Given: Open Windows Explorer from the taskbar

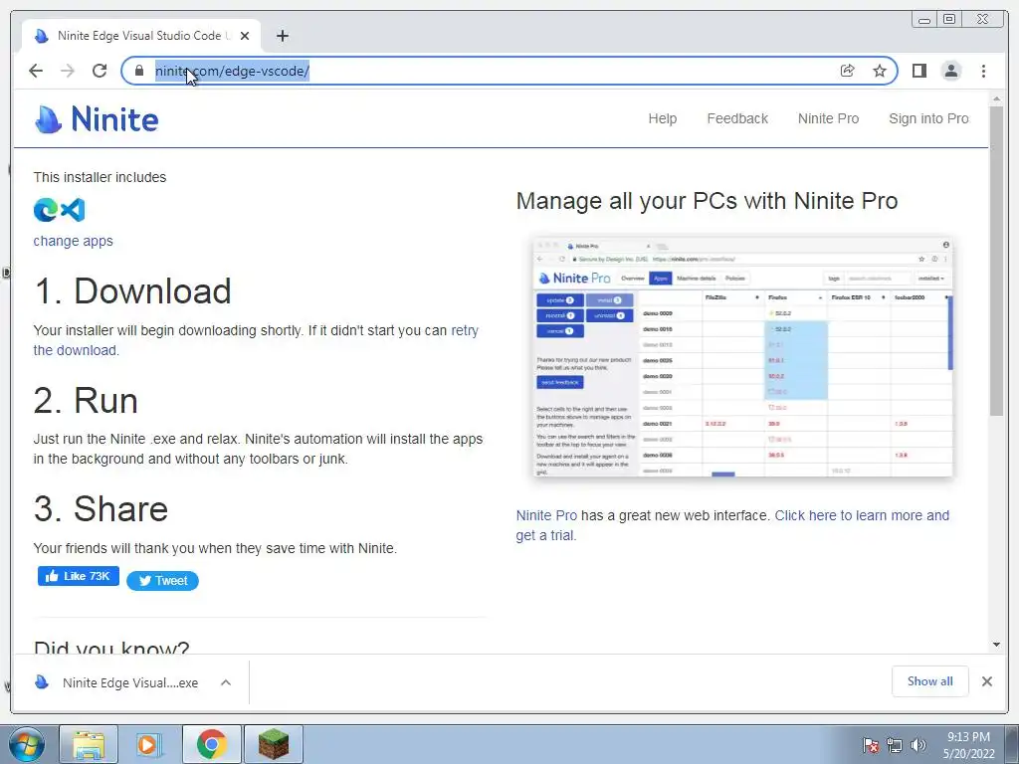Looking at the screenshot, I should tap(89, 744).
